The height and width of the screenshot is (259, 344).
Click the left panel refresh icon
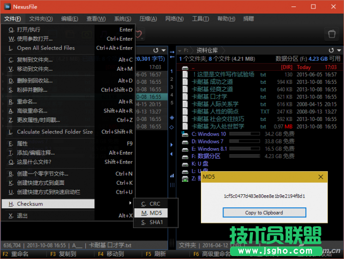[156, 51]
